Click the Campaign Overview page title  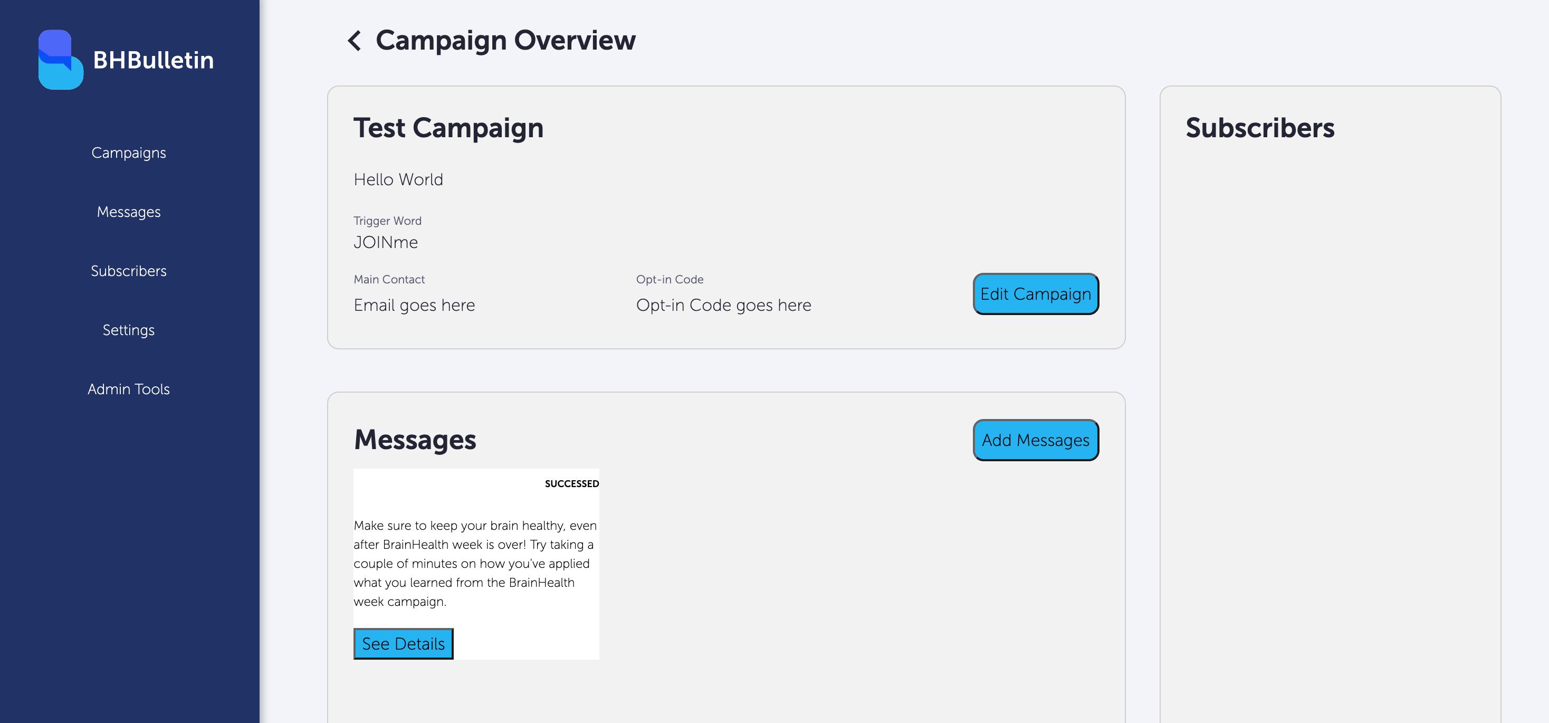point(505,40)
